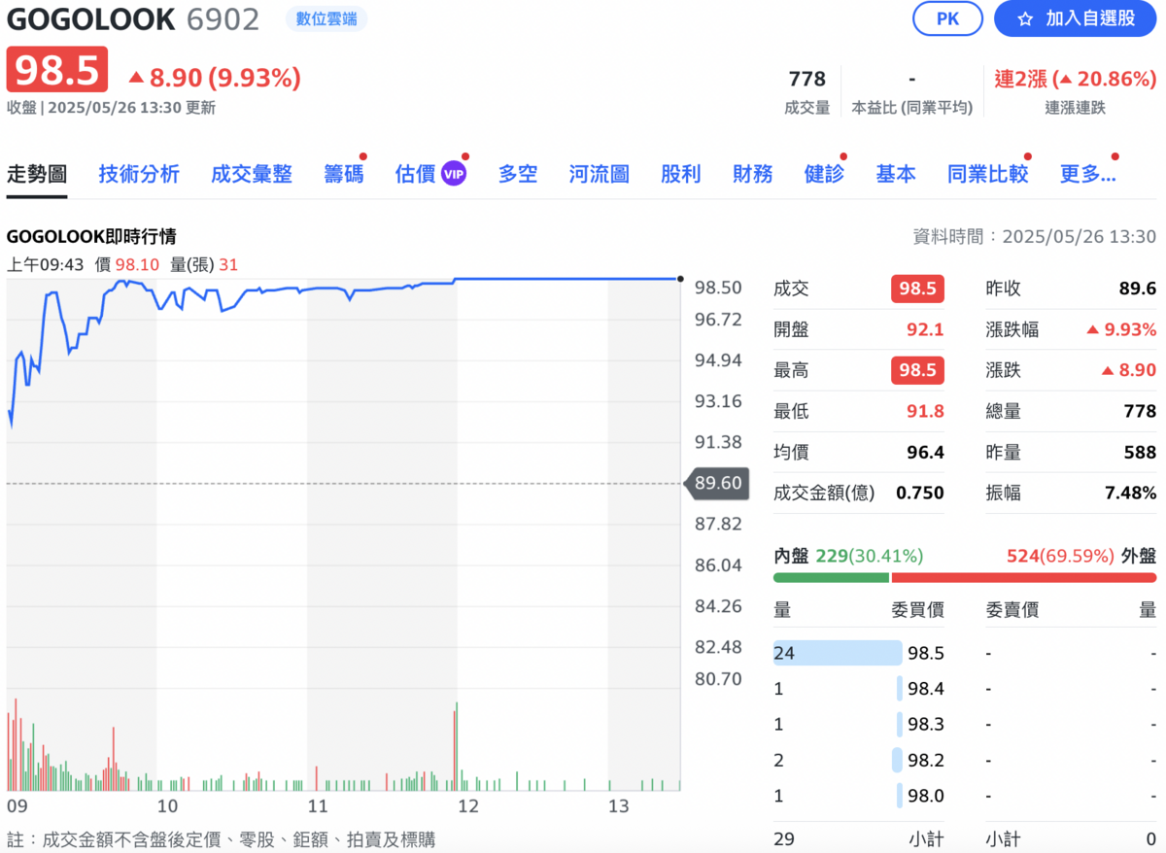1166x853 pixels.
Task: Click the 98.5 best bid volume bar
Action: [837, 652]
